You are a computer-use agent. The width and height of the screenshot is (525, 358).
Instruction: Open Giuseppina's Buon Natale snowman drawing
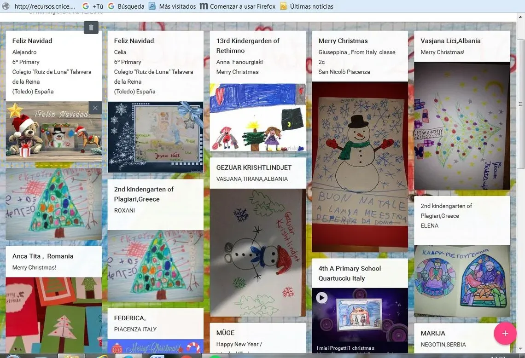[x=360, y=167]
